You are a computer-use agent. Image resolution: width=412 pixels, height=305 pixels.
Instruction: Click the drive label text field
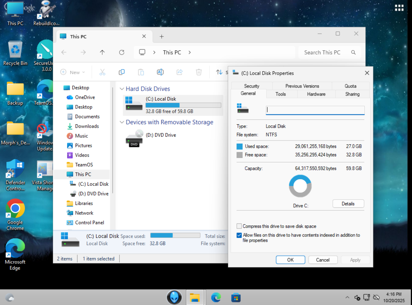tap(315, 110)
